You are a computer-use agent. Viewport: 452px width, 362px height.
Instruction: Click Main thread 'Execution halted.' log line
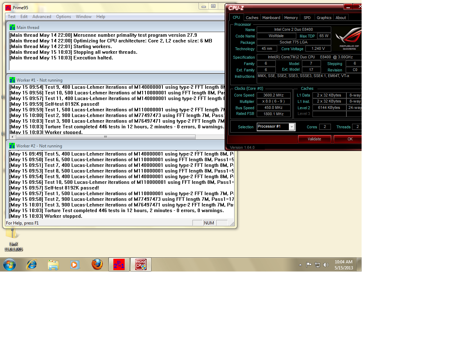pyautogui.click(x=61, y=58)
